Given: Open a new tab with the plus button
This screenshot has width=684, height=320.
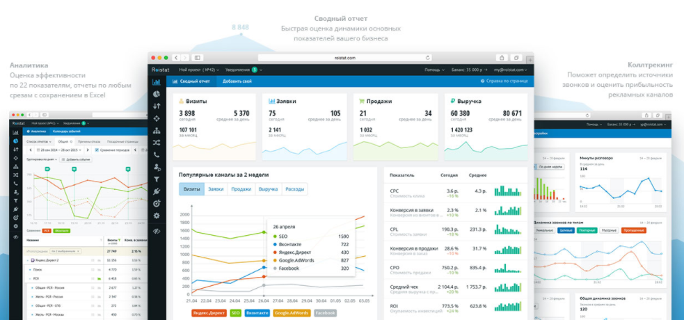Looking at the screenshot, I should (x=530, y=59).
